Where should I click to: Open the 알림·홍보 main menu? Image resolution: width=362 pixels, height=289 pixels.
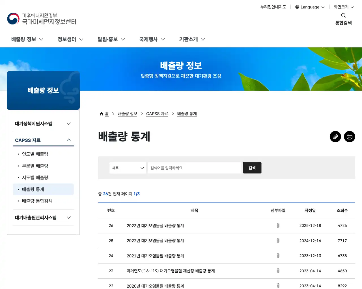pos(111,39)
